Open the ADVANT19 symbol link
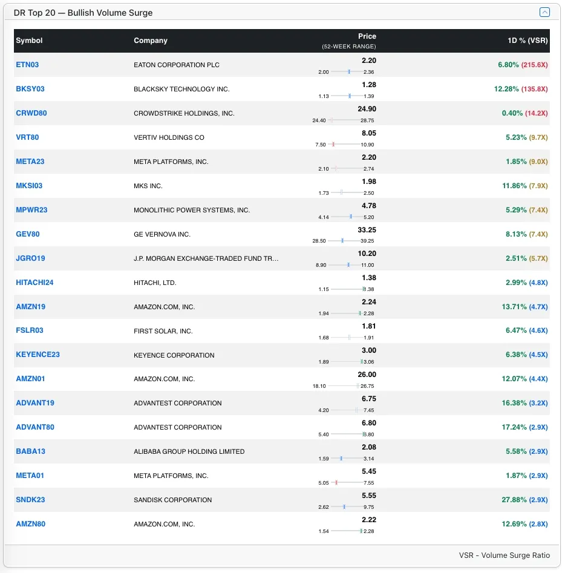 point(34,403)
